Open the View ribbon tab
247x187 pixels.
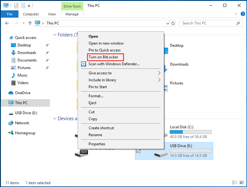tap(52, 14)
